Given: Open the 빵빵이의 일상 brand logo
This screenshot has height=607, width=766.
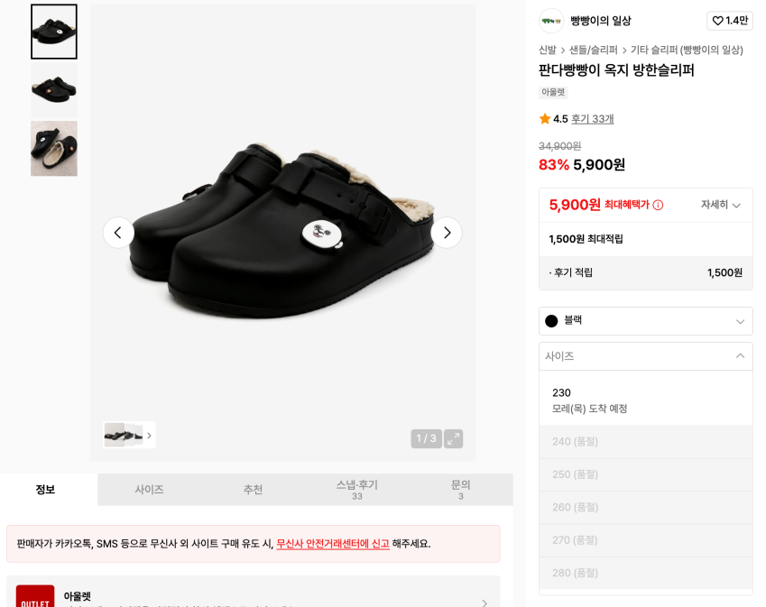Looking at the screenshot, I should [551, 21].
